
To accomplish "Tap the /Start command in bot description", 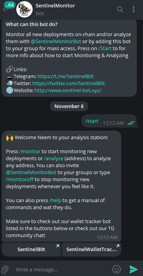I will pos(105,49).
